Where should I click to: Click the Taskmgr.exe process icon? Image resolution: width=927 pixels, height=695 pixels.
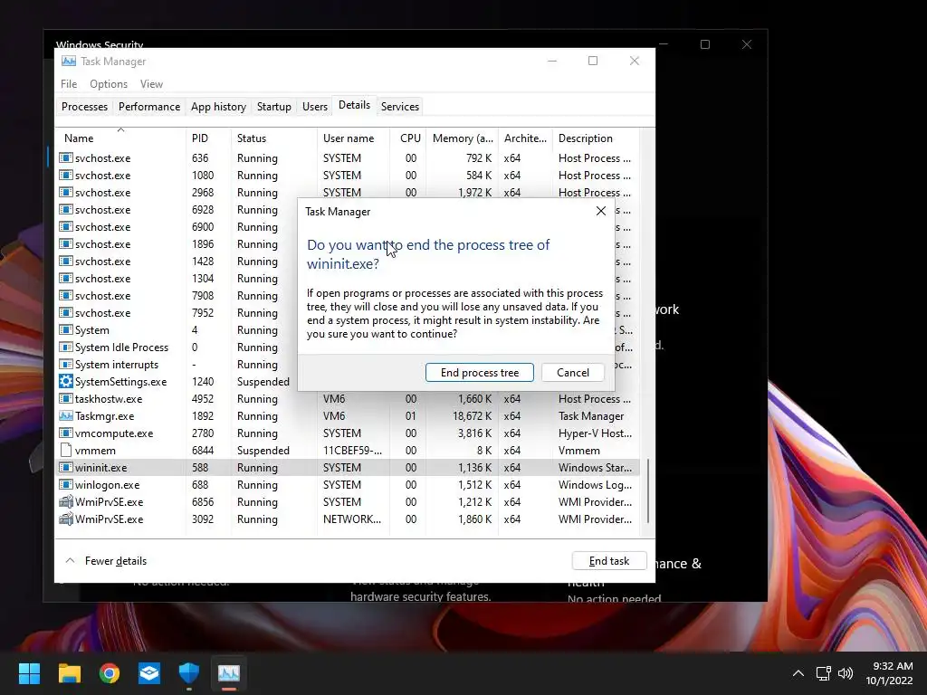[65, 415]
